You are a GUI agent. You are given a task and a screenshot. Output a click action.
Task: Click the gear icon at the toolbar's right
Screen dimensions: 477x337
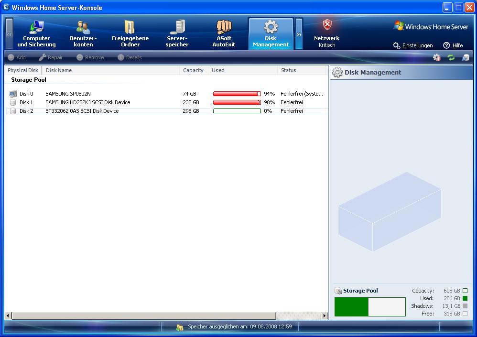pyautogui.click(x=437, y=57)
